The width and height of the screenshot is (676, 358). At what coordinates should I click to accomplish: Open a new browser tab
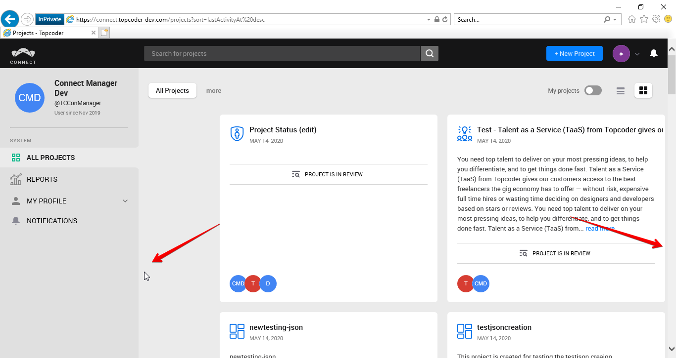coord(104,33)
